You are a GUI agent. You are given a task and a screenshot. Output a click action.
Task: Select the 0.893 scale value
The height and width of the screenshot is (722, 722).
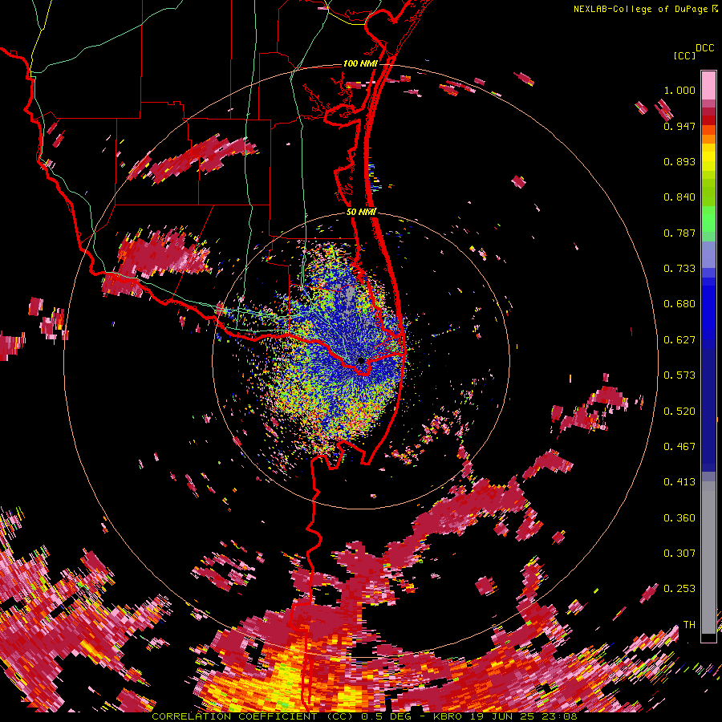coord(679,161)
